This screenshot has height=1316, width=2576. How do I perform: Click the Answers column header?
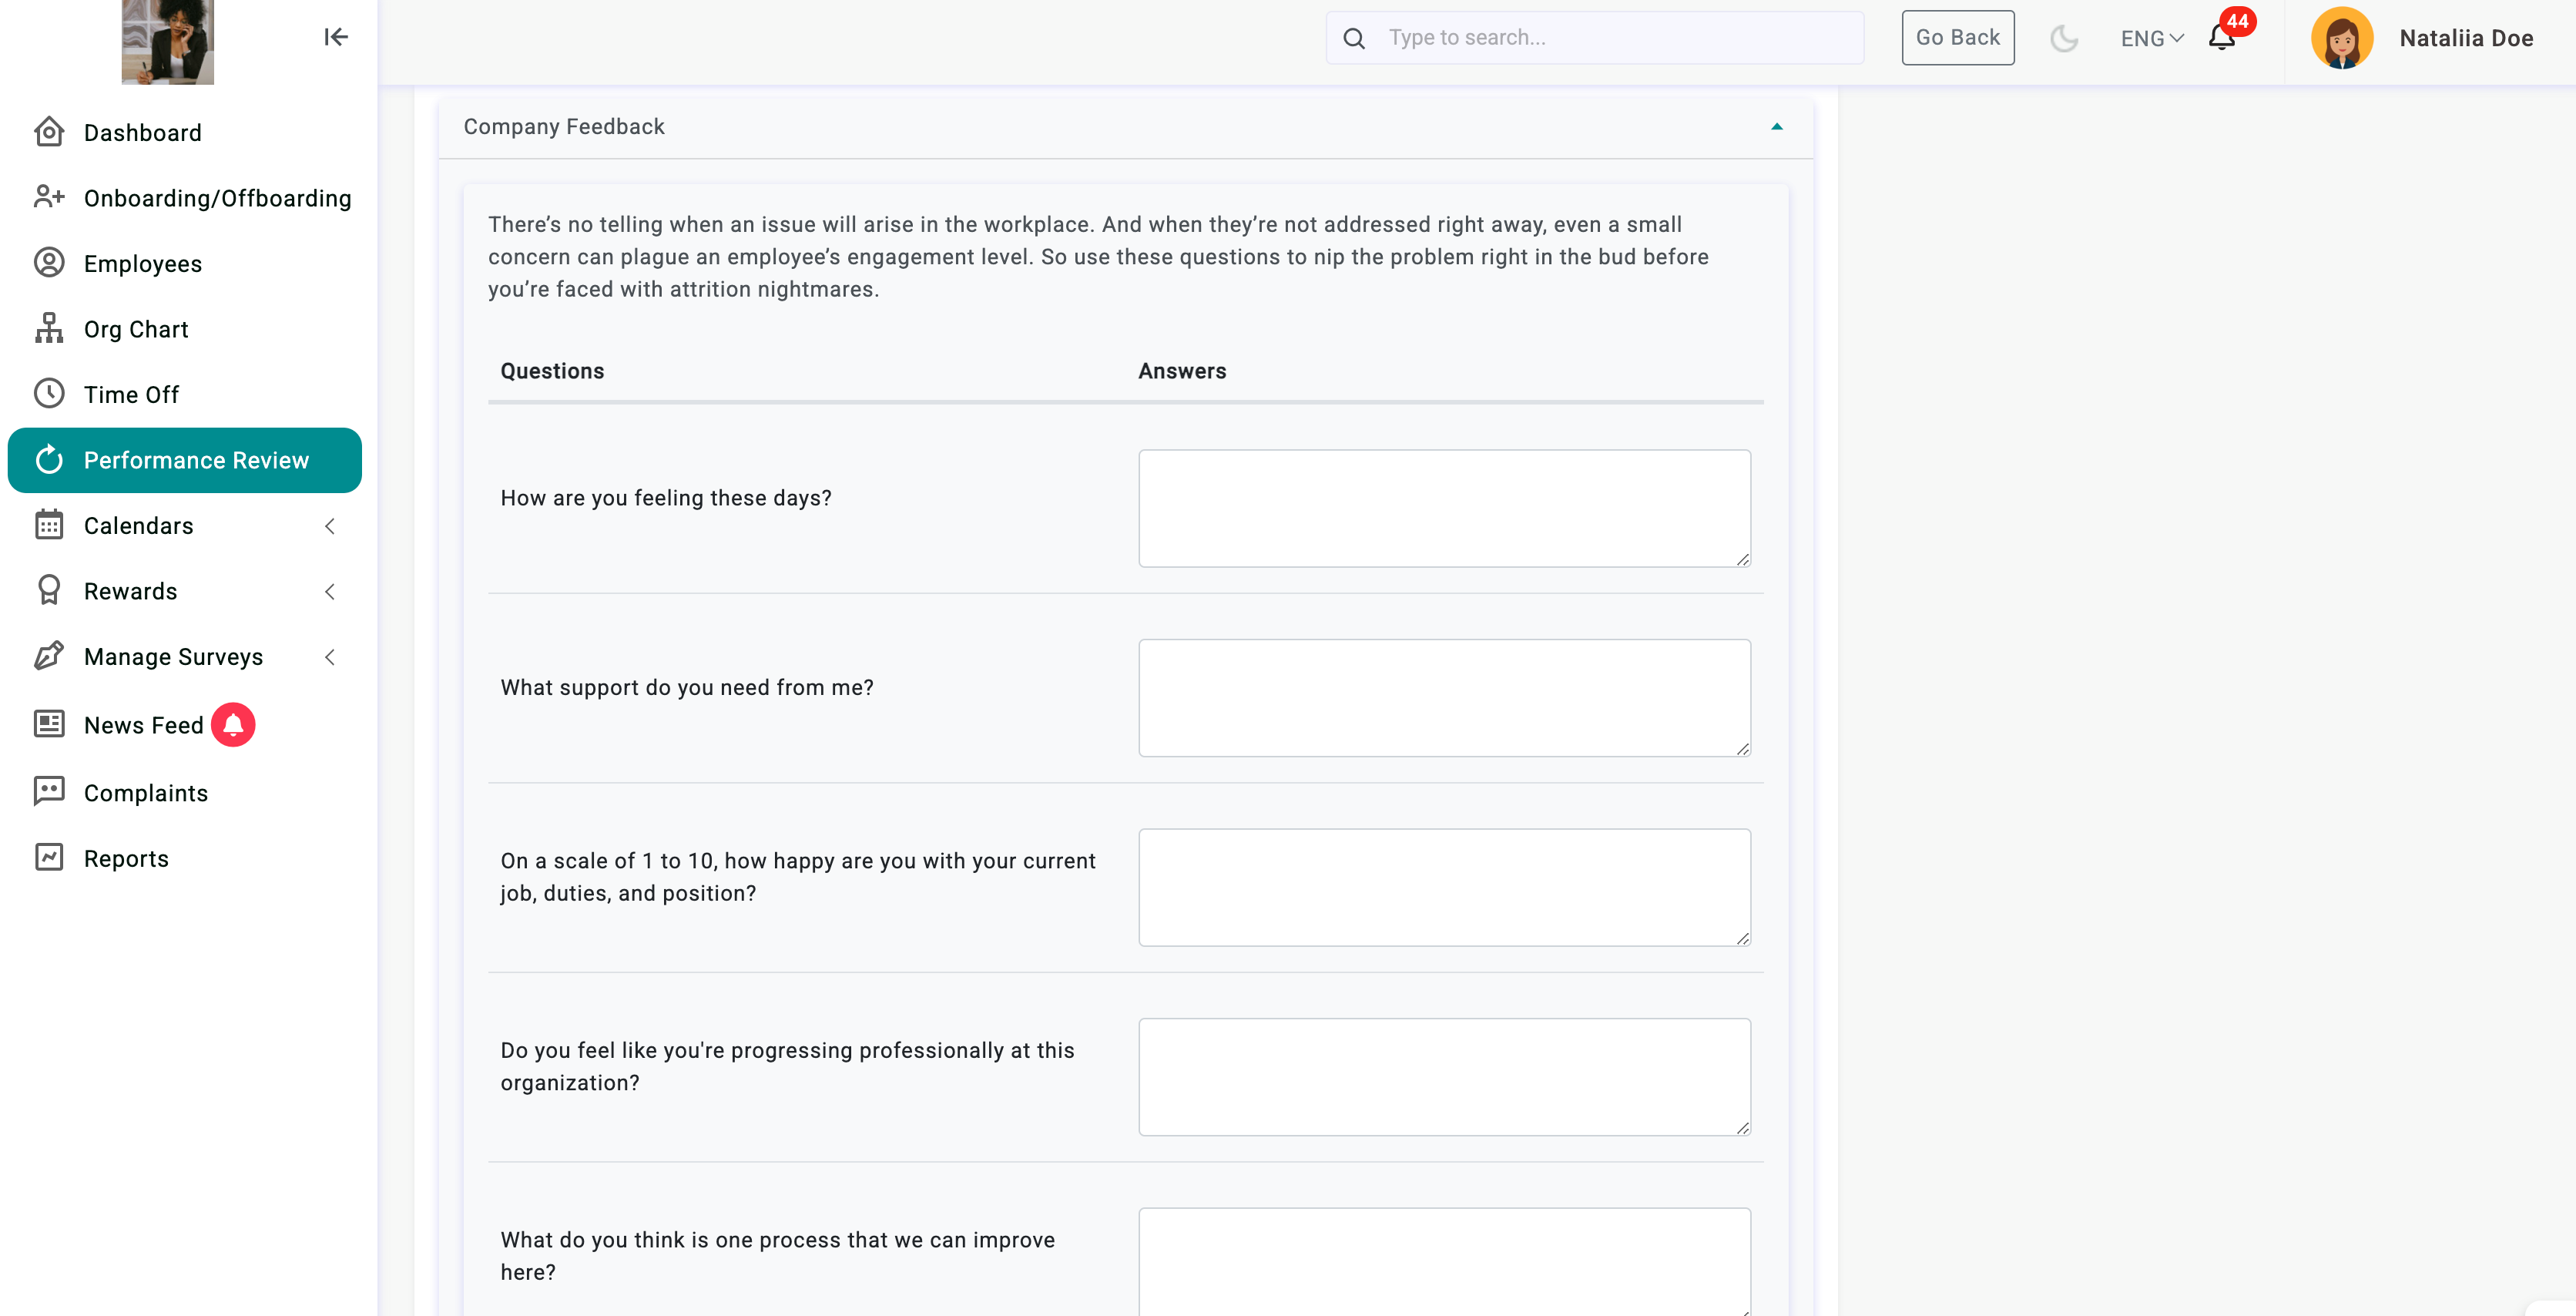click(1182, 371)
